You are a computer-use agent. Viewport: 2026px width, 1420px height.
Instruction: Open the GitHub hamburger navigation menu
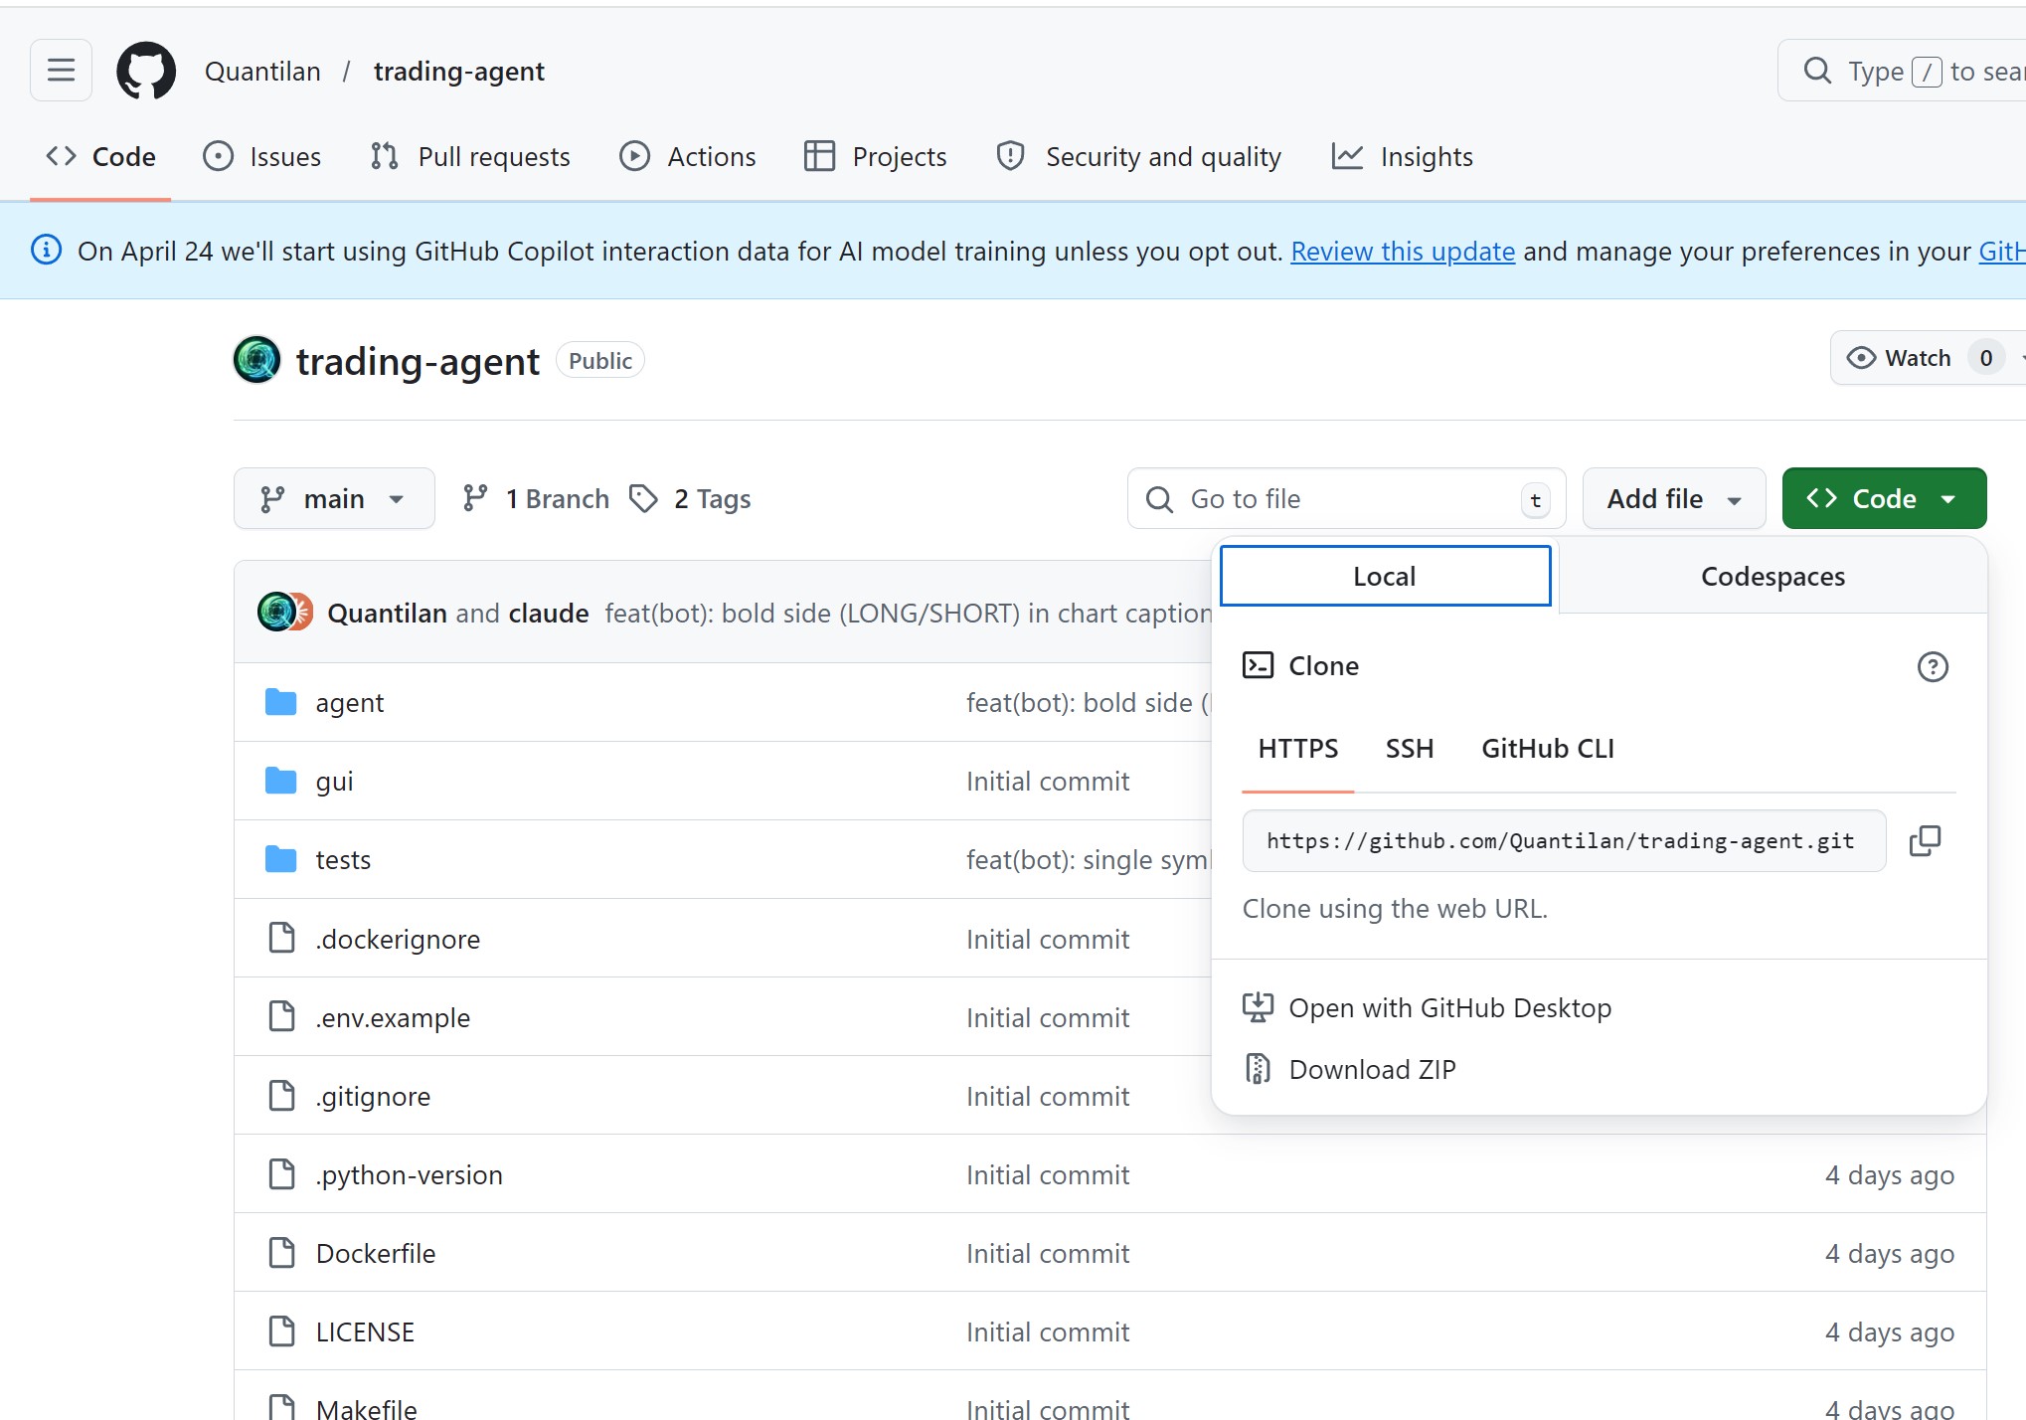tap(60, 70)
